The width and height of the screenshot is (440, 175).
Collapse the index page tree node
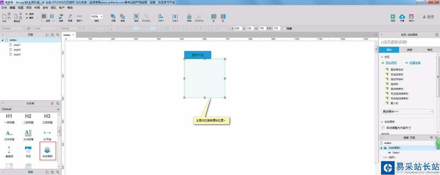[x=3, y=40]
